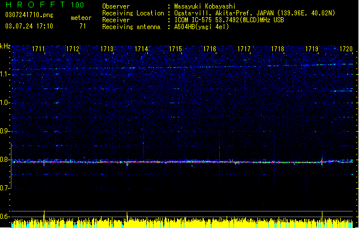
Task: Click the meteor count value 71
Action: (83, 26)
